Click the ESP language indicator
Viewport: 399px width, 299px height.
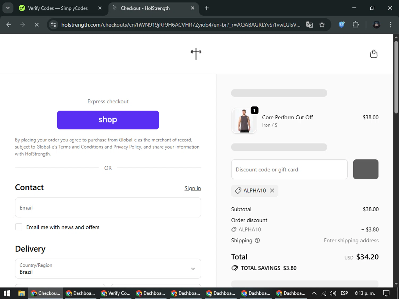pos(344,293)
